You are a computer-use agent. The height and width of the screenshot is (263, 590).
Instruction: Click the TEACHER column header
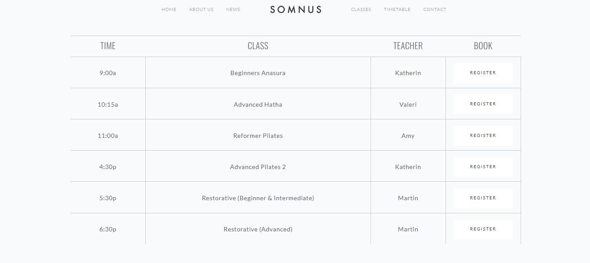pyautogui.click(x=408, y=46)
